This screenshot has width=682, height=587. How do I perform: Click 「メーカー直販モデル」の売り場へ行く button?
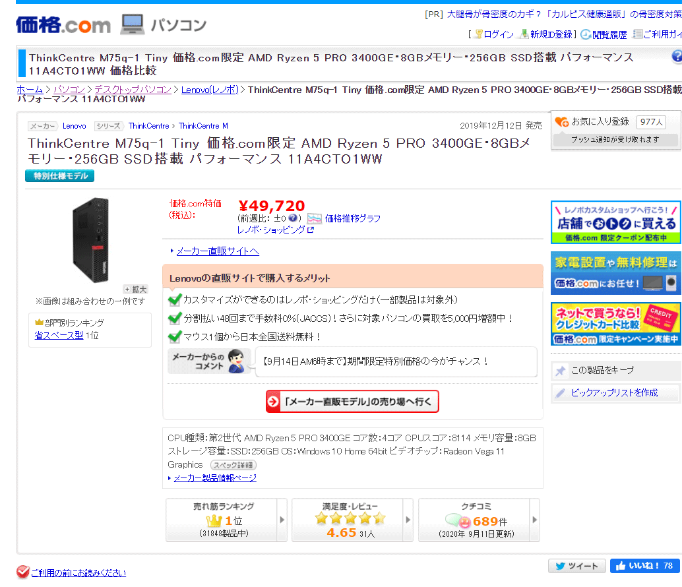(x=352, y=401)
